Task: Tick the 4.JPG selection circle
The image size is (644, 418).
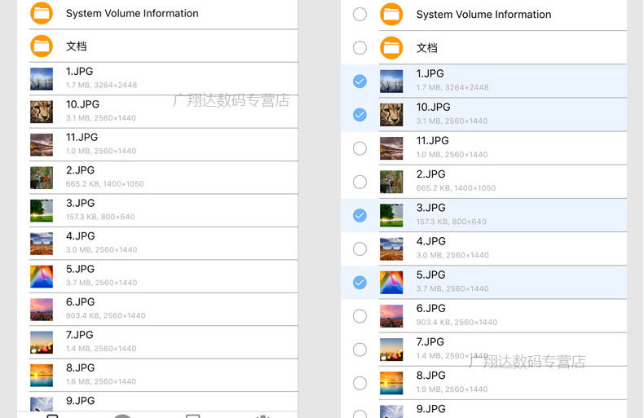Action: [x=359, y=249]
